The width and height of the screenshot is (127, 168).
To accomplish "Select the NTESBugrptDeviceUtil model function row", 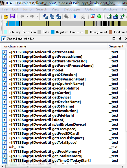I will [63, 70].
